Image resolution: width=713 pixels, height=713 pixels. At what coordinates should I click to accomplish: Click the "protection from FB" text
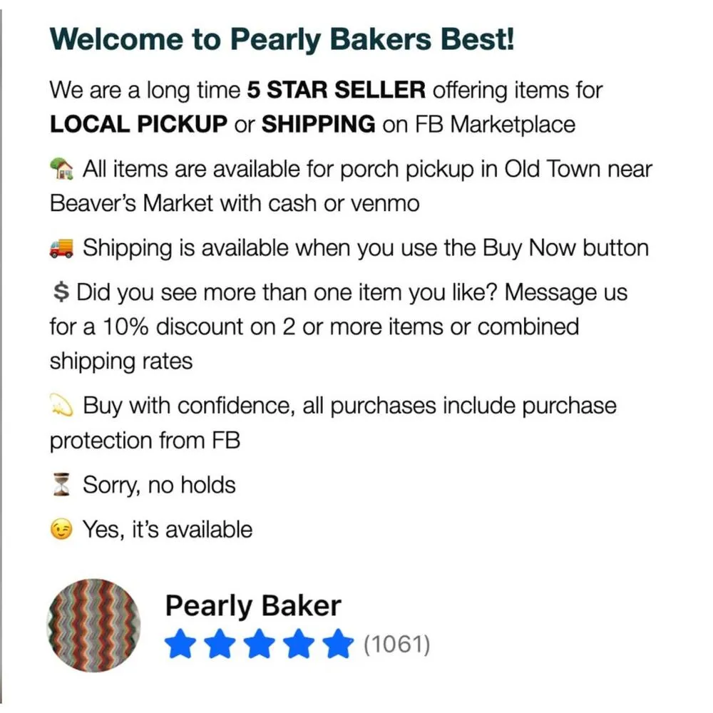coord(145,441)
